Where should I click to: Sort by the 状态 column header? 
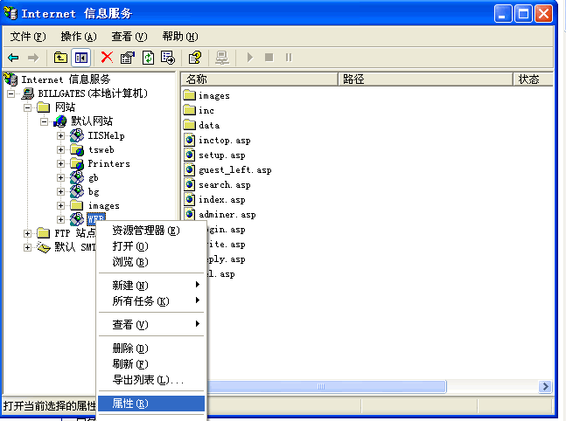[533, 79]
